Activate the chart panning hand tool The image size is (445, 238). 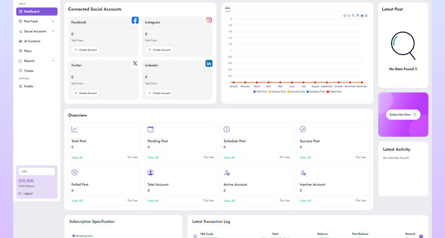click(x=358, y=16)
